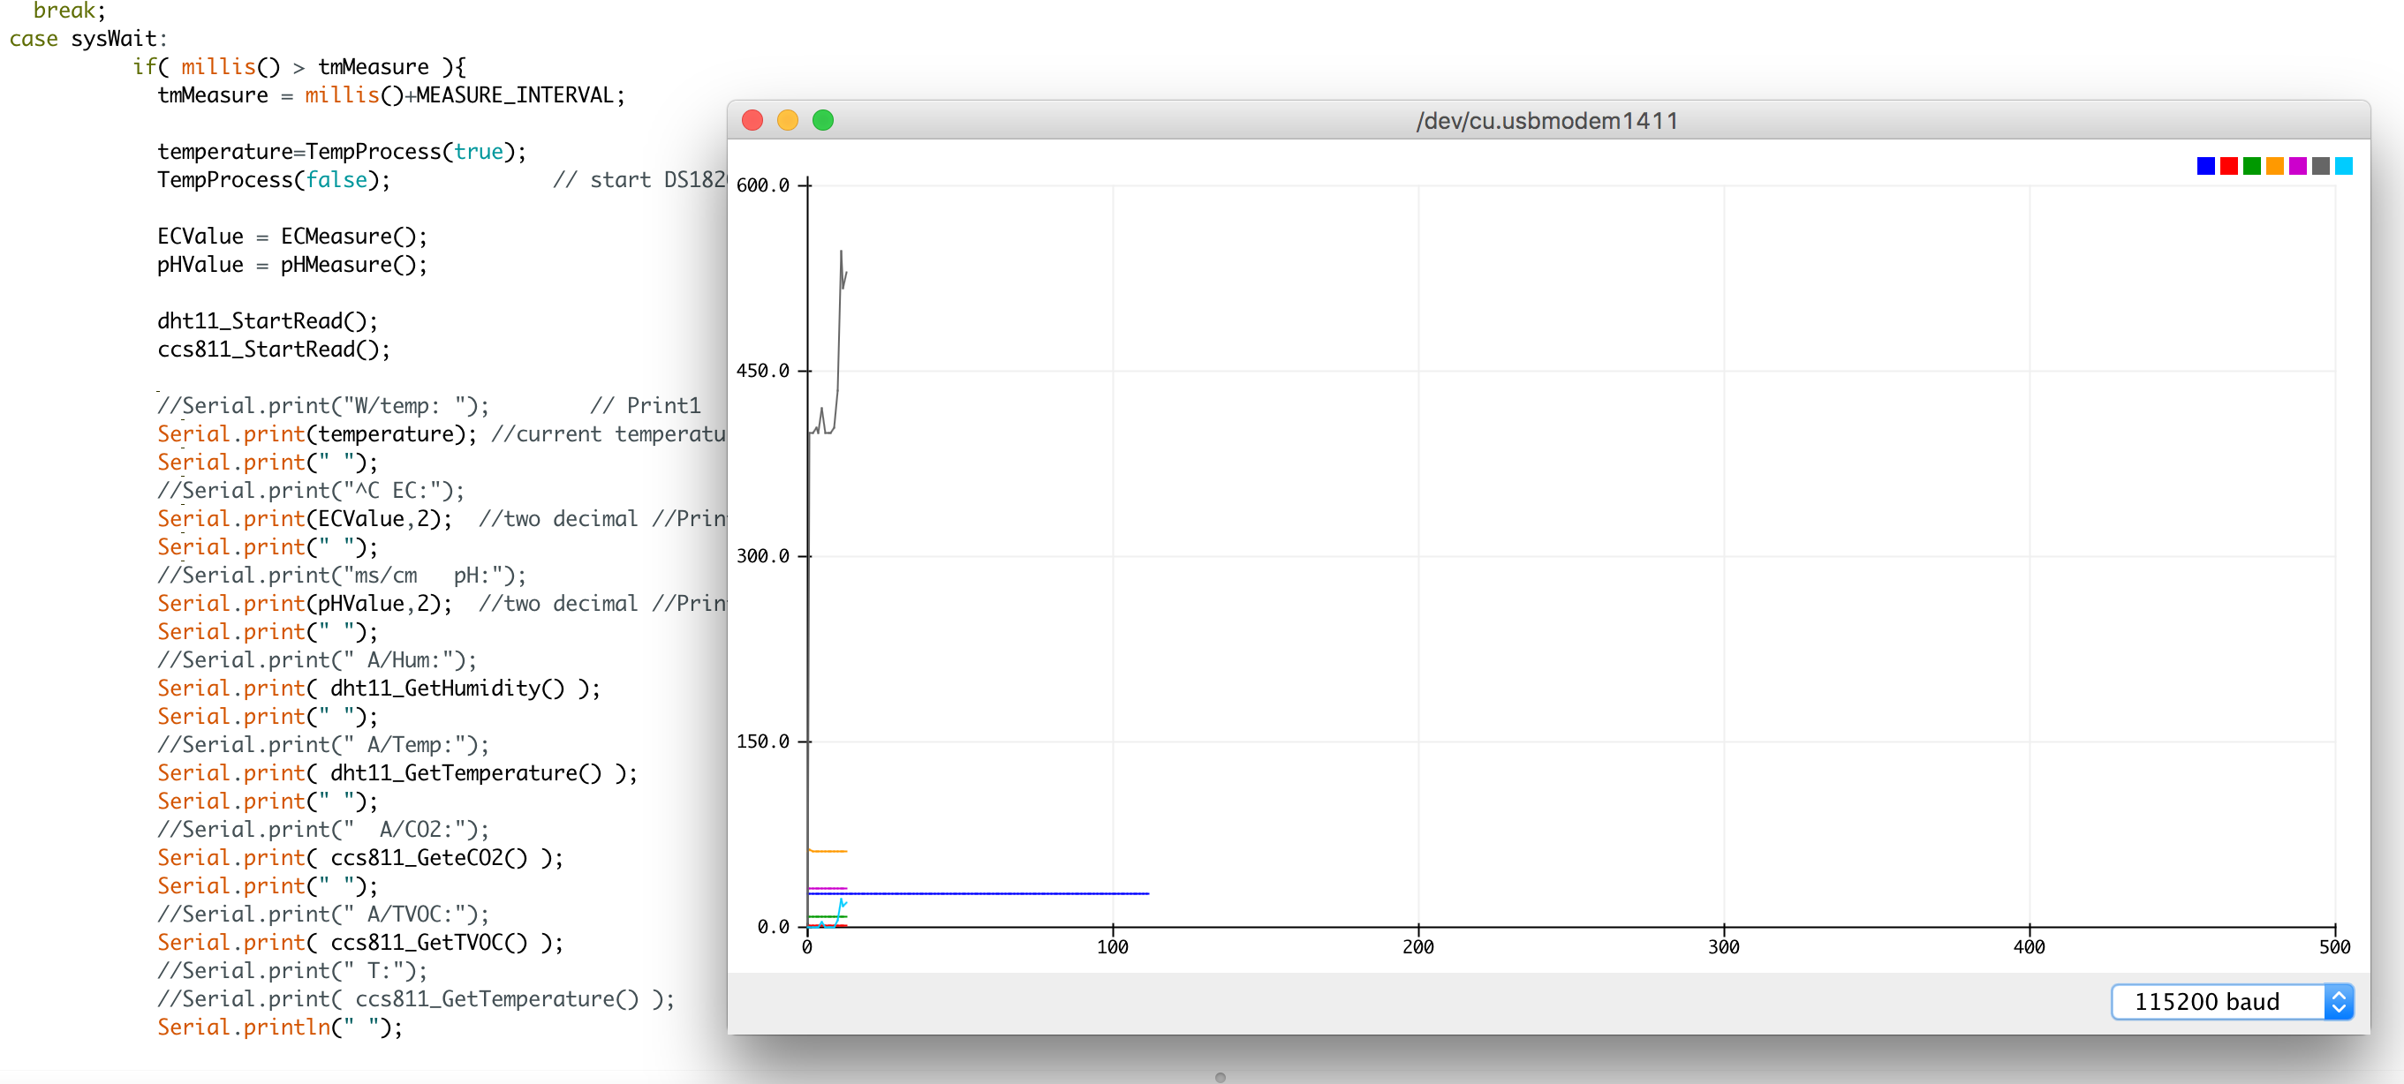2404x1084 pixels.
Task: Select the magenta series legend icon
Action: point(2298,166)
